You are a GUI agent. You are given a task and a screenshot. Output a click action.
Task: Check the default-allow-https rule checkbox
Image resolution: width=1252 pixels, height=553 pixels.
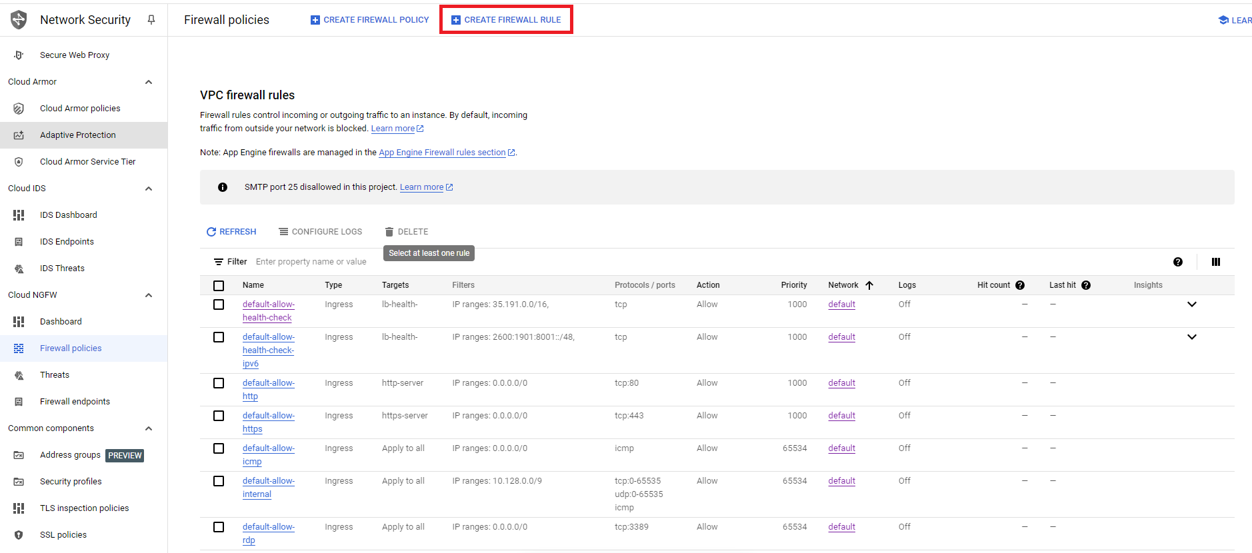(x=219, y=416)
